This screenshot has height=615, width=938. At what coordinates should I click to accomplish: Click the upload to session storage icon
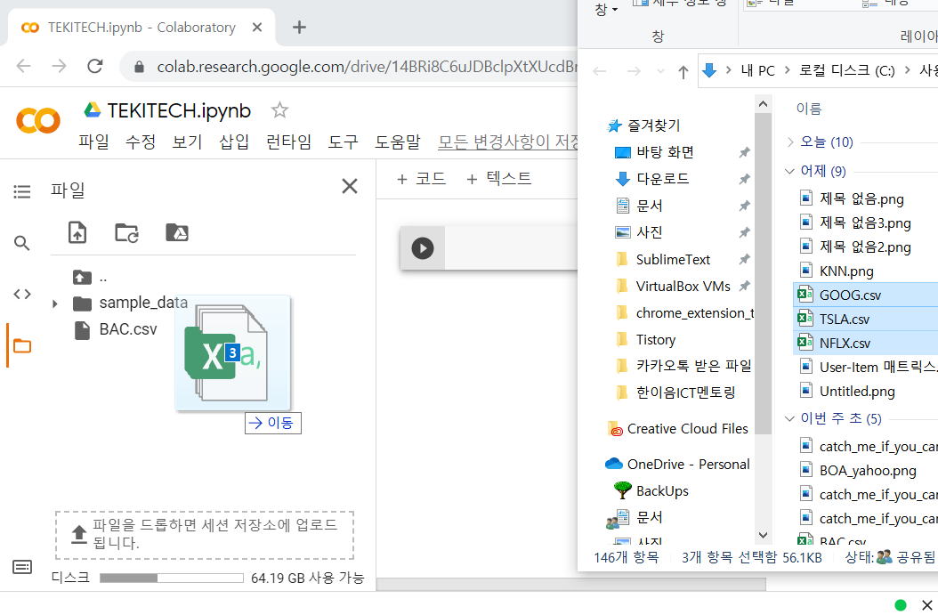(x=77, y=232)
